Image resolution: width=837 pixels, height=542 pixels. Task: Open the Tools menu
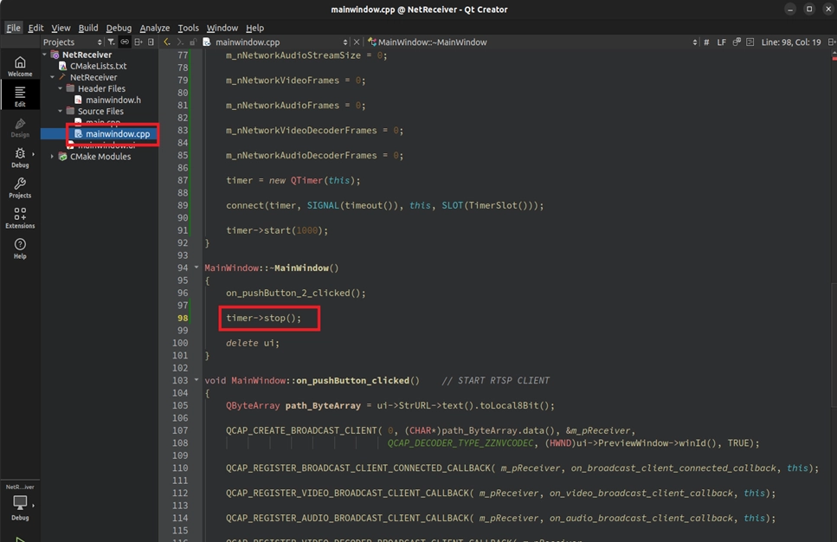point(188,28)
